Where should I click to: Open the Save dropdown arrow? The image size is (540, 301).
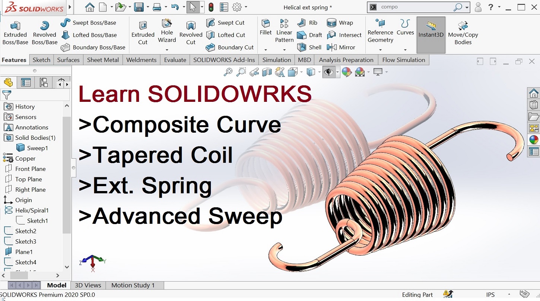pyautogui.click(x=148, y=7)
